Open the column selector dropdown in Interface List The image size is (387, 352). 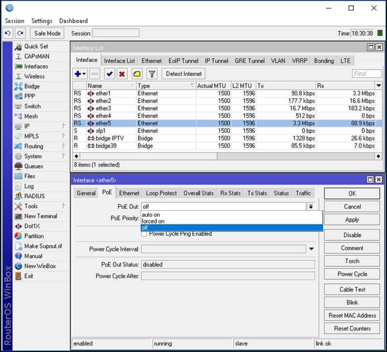click(379, 86)
